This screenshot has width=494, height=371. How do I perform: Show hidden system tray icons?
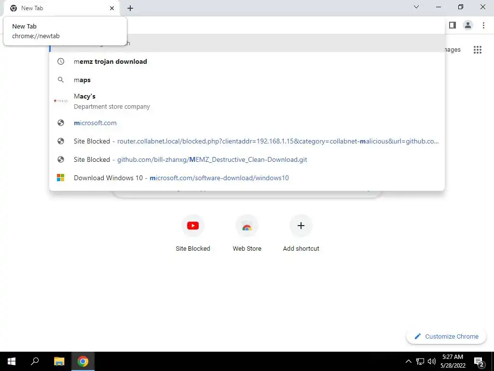coord(408,361)
